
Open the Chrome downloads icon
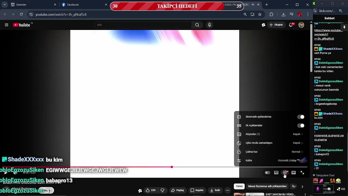[284, 14]
